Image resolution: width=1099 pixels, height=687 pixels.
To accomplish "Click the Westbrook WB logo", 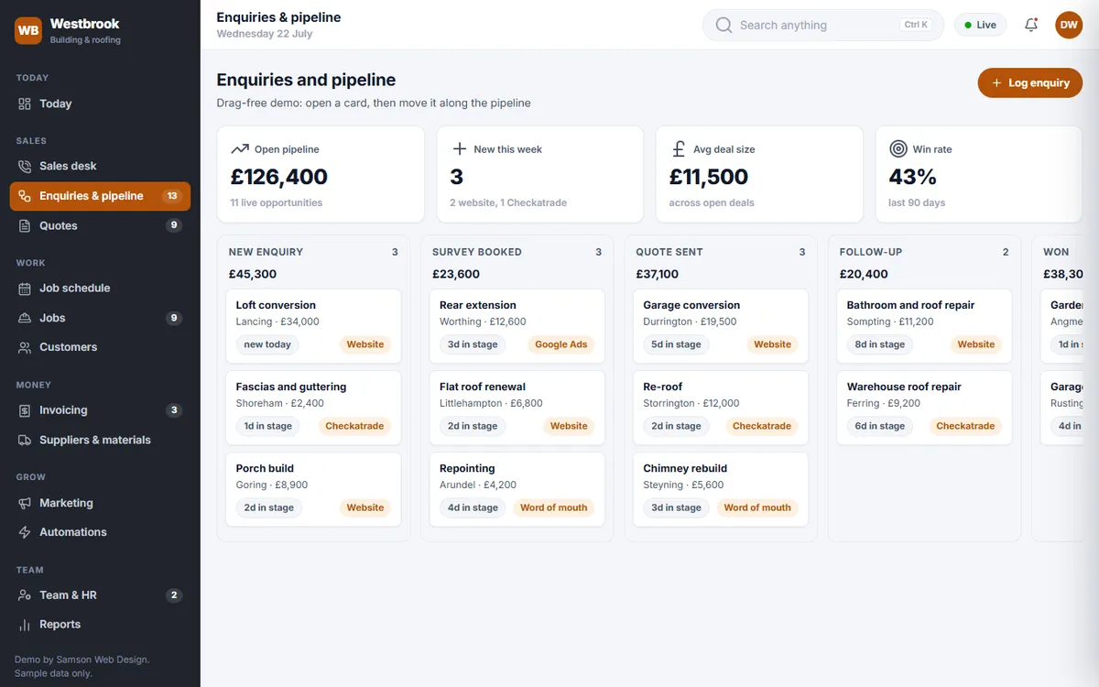I will pyautogui.click(x=28, y=30).
